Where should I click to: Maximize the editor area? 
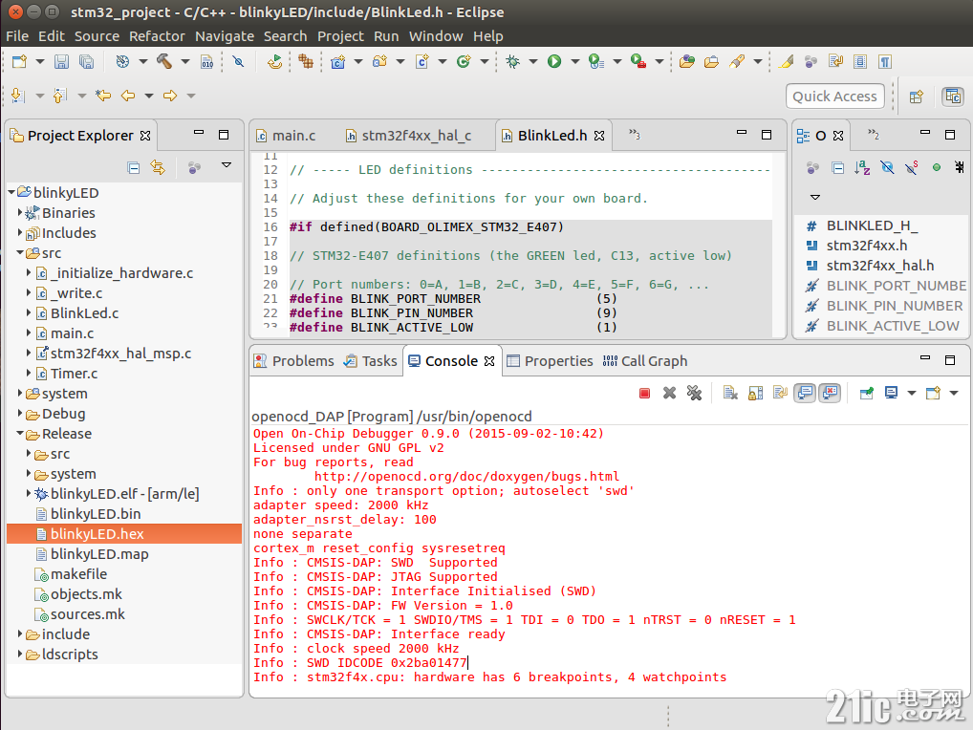pos(767,134)
